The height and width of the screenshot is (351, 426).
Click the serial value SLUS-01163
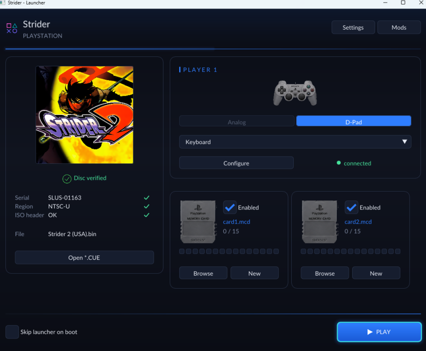pos(65,198)
